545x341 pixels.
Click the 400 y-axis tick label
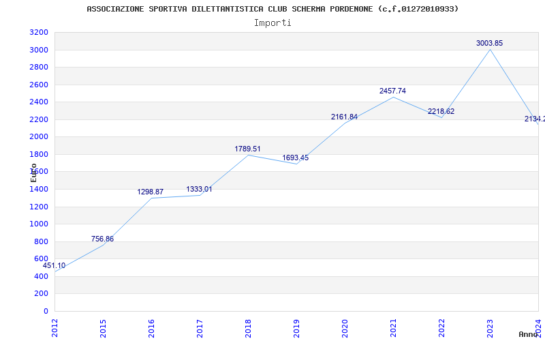[42, 277]
